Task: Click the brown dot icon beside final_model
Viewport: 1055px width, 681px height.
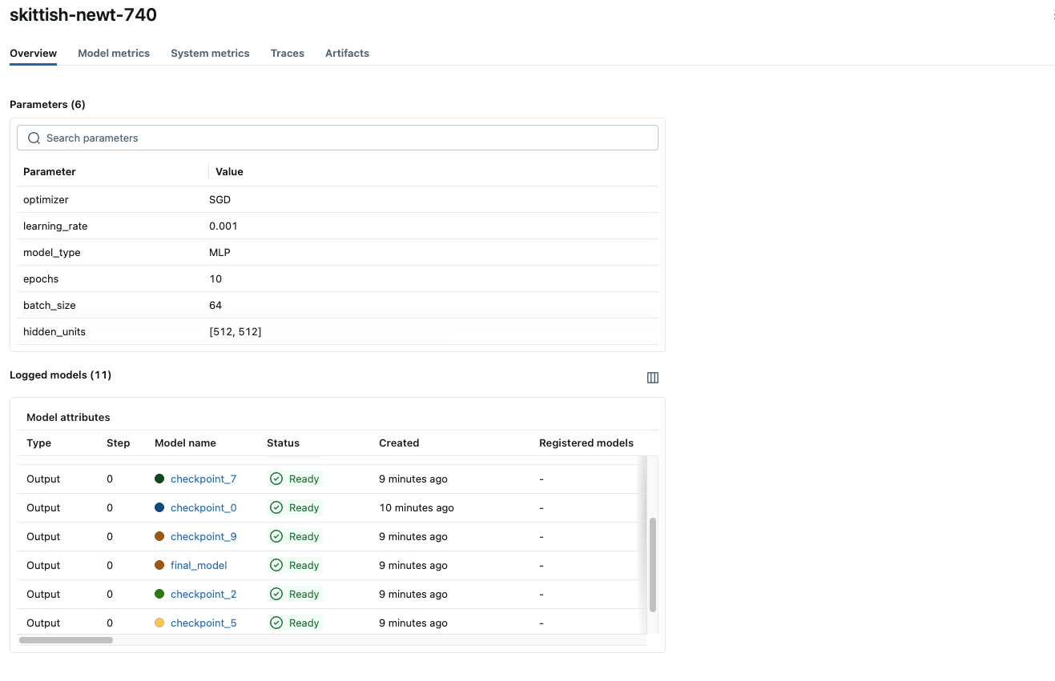Action: pyautogui.click(x=161, y=565)
